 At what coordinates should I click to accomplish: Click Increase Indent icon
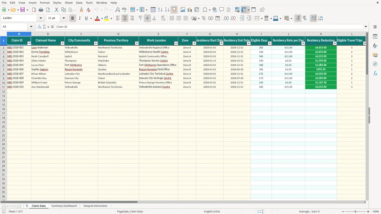(242, 18)
